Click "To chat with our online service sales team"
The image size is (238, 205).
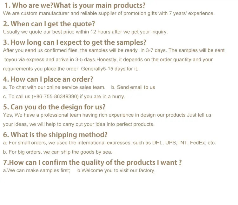[x=54, y=87]
